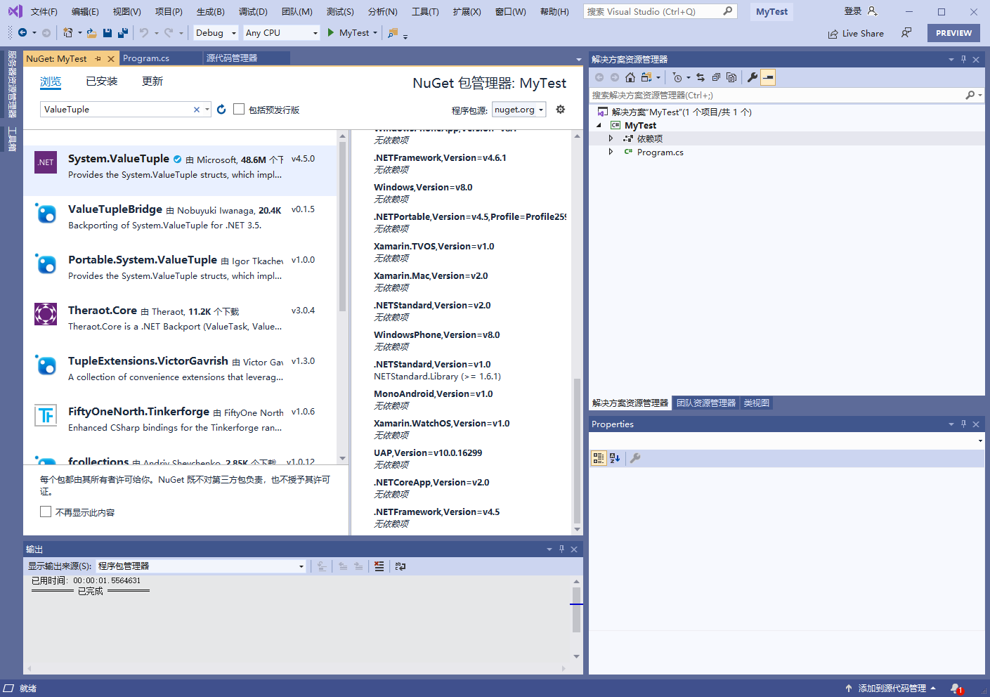Collapse the MyTest project node
The height and width of the screenshot is (697, 990).
pos(599,125)
